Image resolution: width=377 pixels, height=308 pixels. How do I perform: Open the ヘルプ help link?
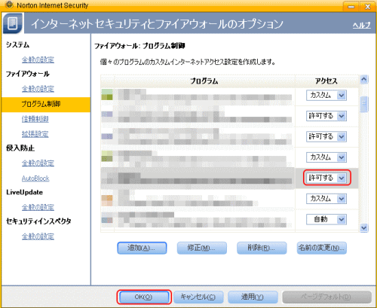tap(361, 25)
